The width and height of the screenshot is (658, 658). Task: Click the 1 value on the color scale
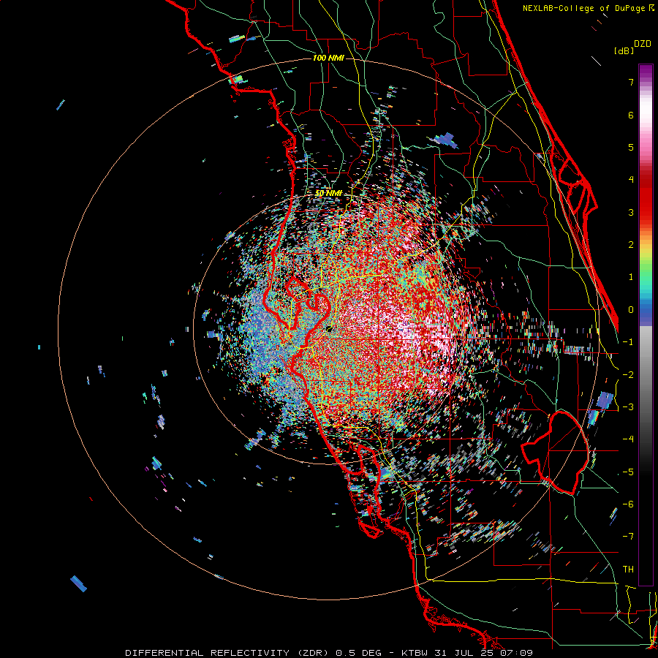pyautogui.click(x=631, y=277)
